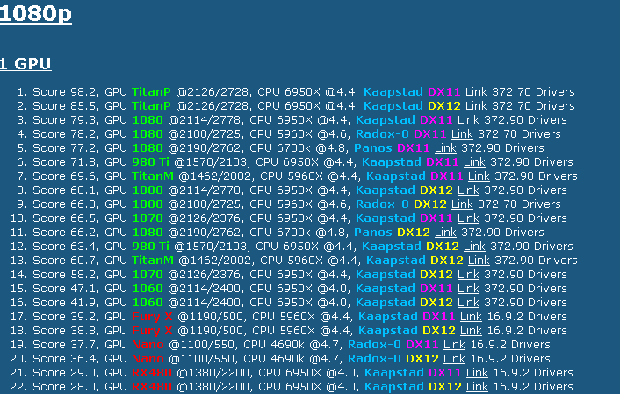Open the Link in row 1 (Score 98.2)
The width and height of the screenshot is (620, 394).
476,92
